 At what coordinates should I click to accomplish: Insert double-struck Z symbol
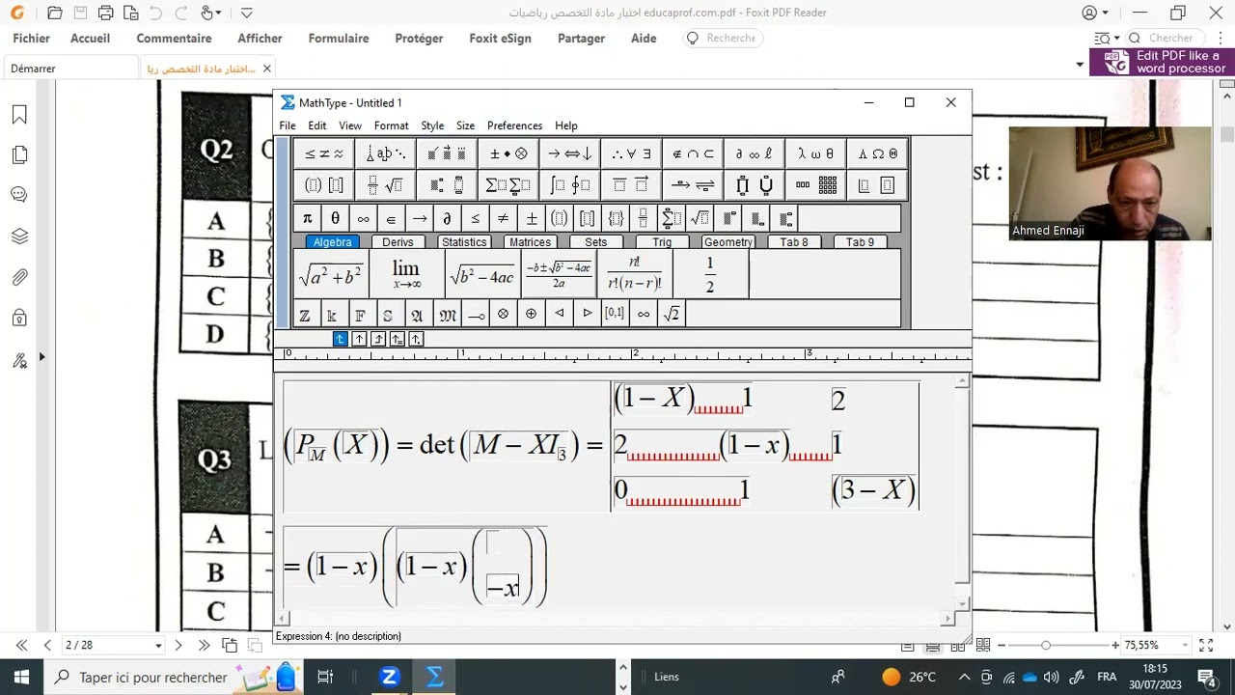click(x=305, y=315)
